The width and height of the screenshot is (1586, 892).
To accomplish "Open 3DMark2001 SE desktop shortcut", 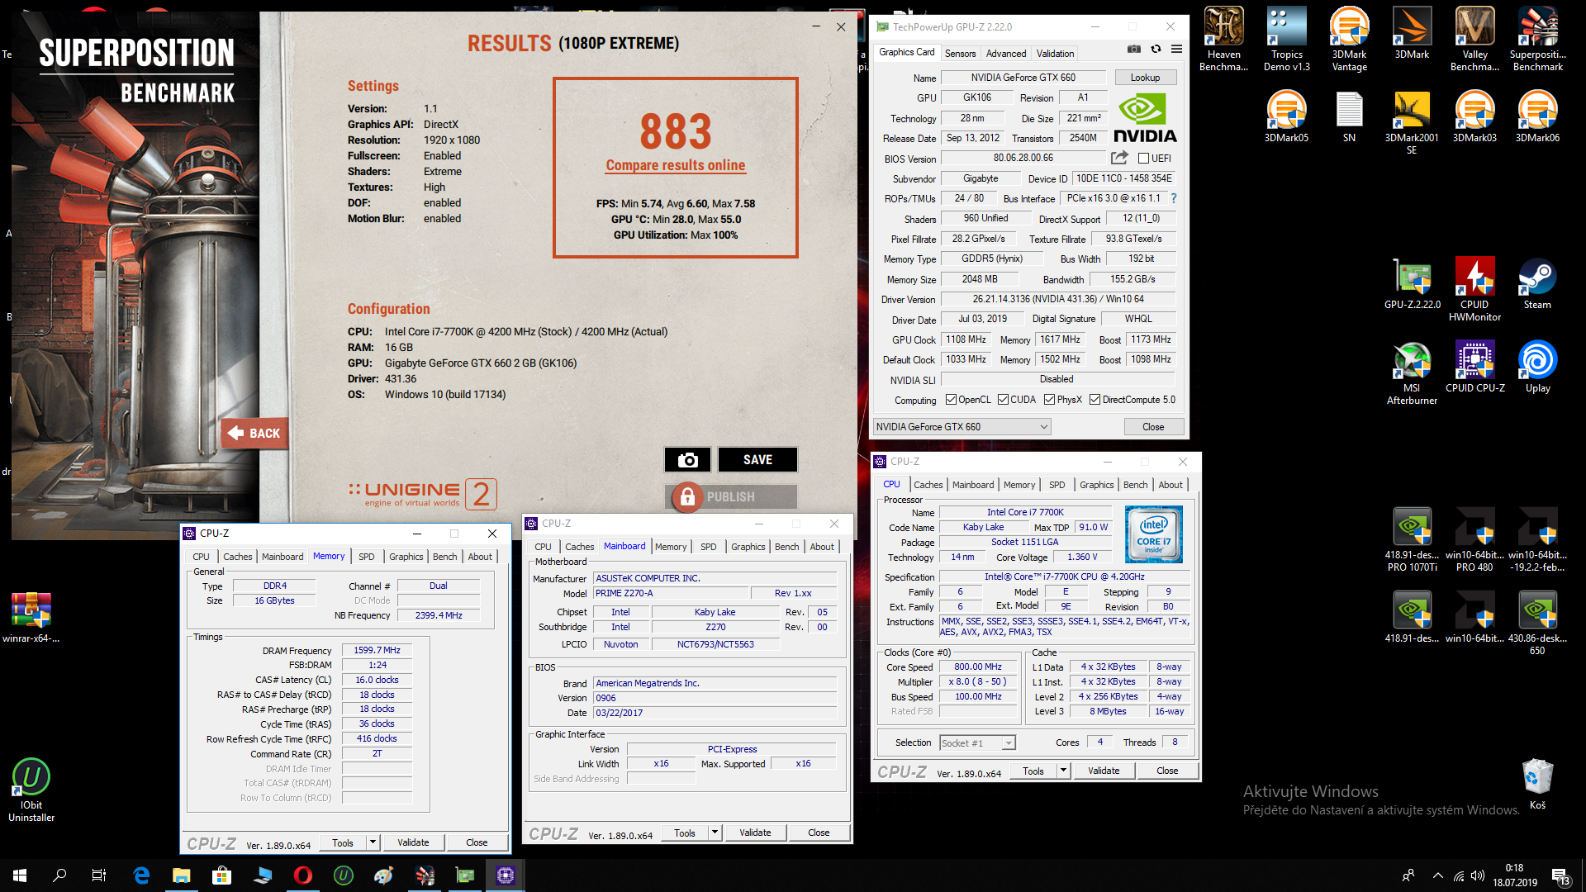I will pyautogui.click(x=1412, y=122).
